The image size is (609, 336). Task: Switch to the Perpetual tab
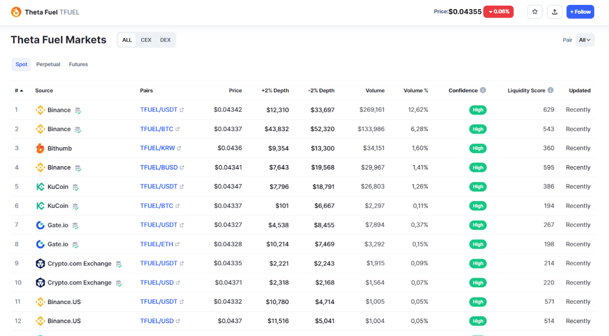(48, 64)
